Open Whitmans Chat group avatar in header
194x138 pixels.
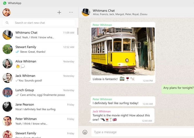pos(86,12)
